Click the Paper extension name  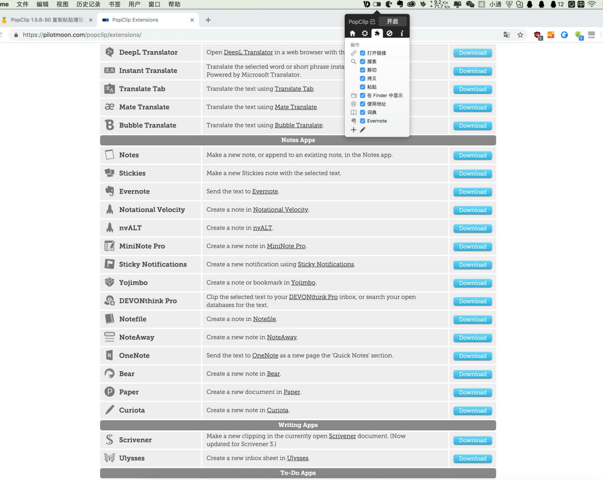[129, 392]
